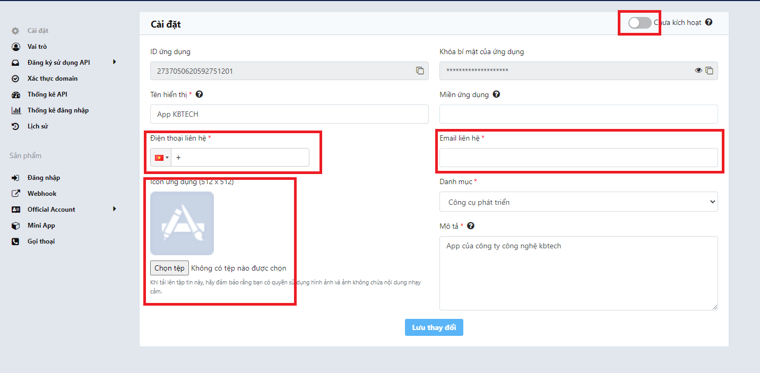Click the Email liên hệ input field
Viewport: 760px width, 373px height.
578,158
